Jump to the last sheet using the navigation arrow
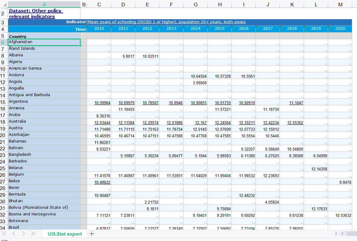 click(33, 233)
